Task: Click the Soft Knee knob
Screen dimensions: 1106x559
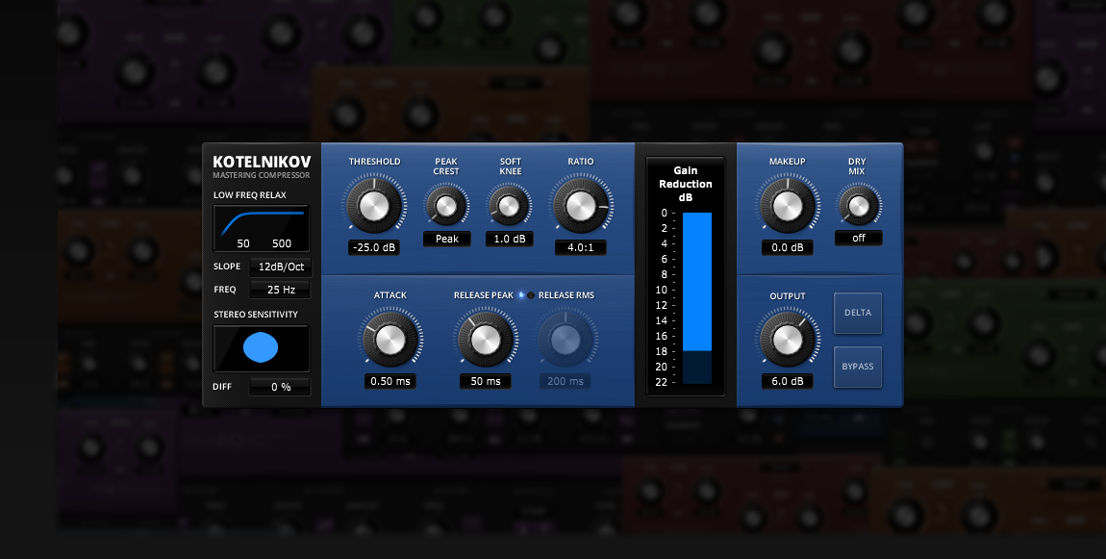Action: click(509, 206)
